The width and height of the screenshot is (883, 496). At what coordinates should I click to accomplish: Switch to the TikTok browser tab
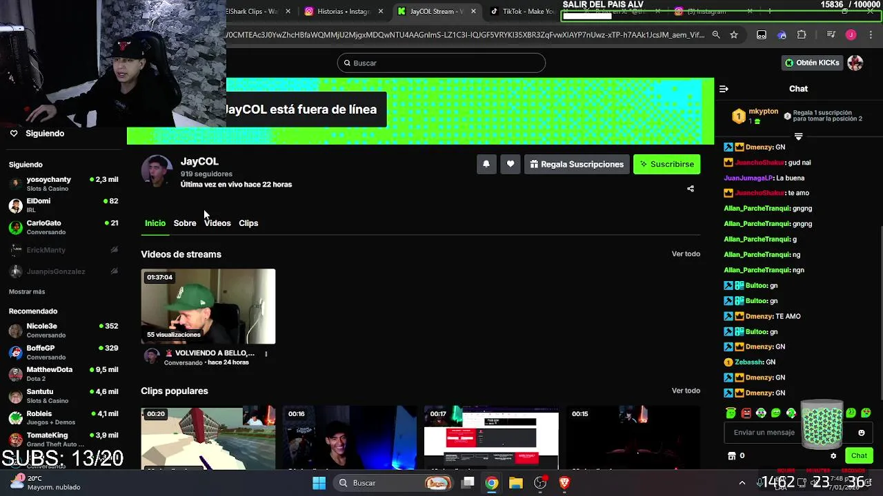point(522,11)
